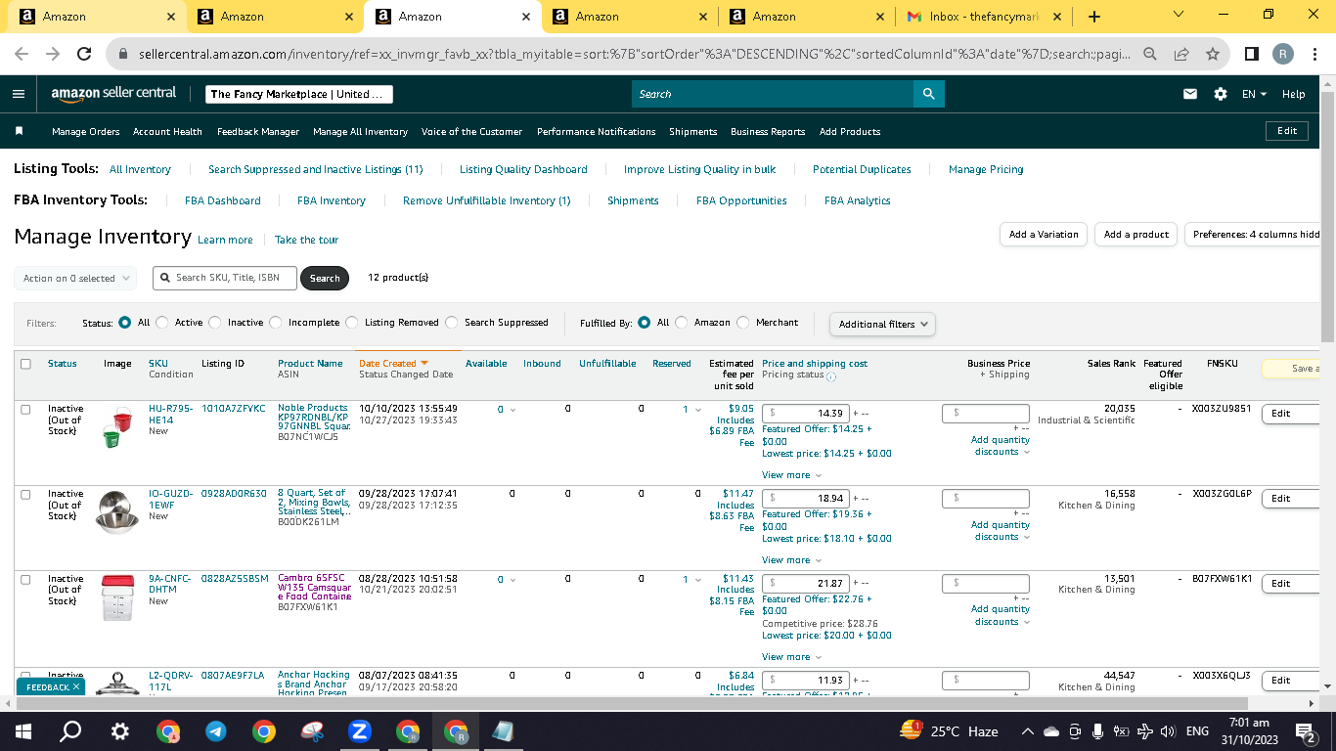Choose the Listing Removed status radio
The width and height of the screenshot is (1336, 751).
pyautogui.click(x=352, y=323)
